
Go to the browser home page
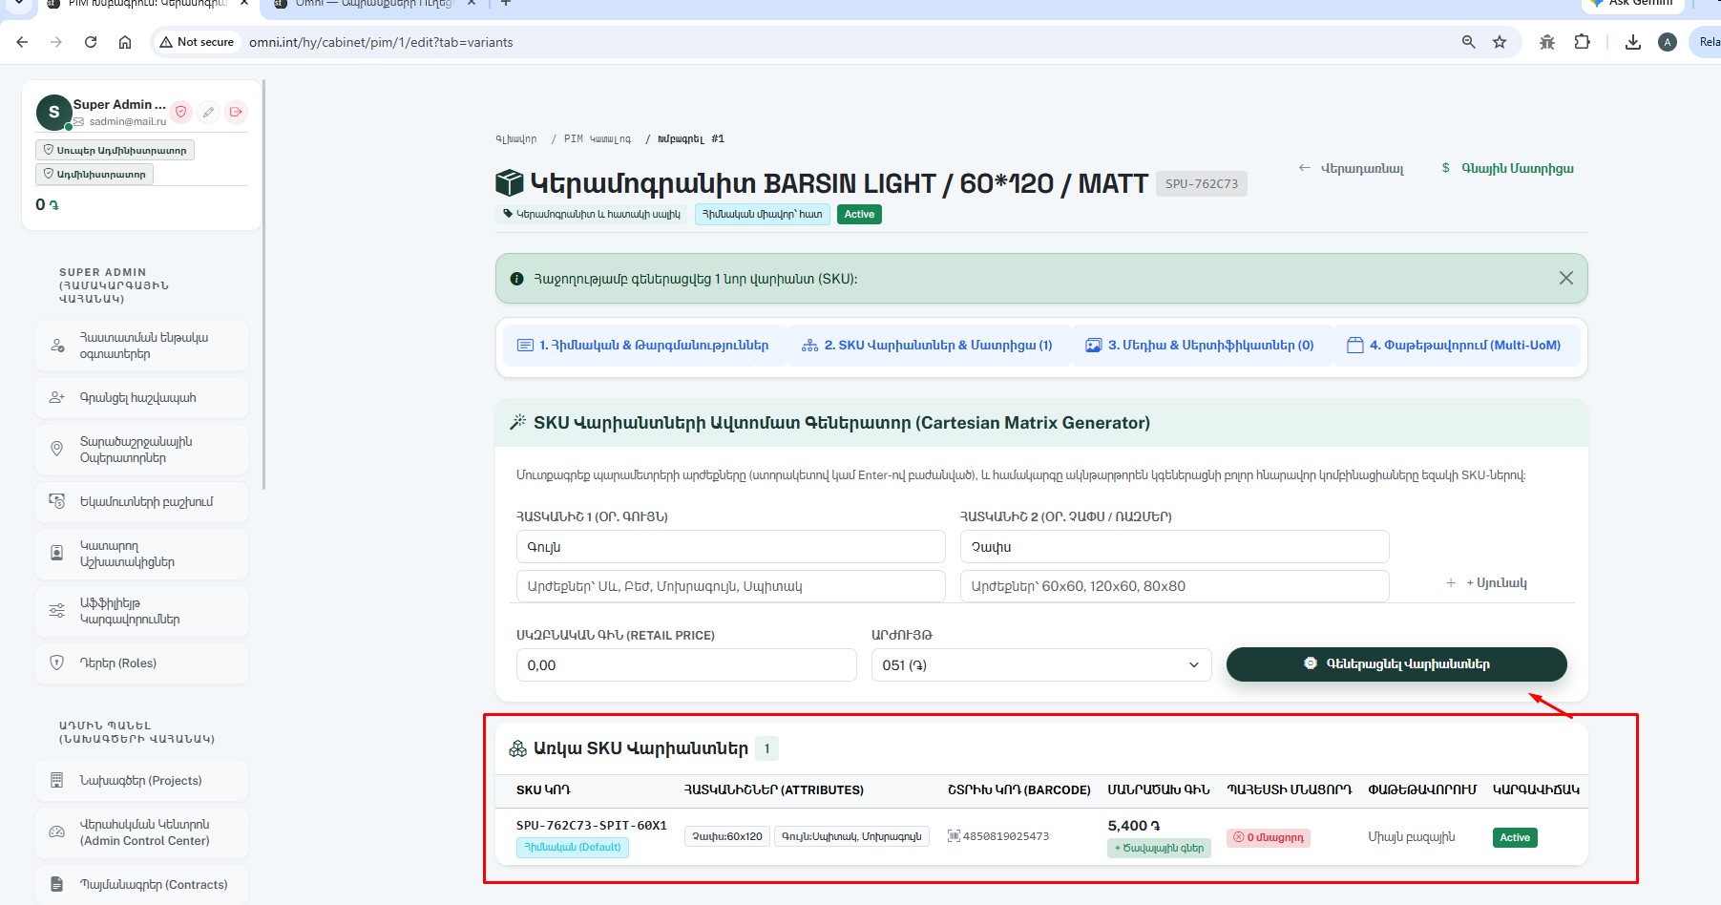click(x=125, y=42)
